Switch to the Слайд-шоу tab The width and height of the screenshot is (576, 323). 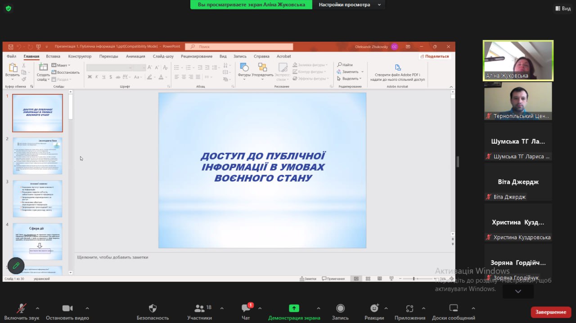coord(163,57)
